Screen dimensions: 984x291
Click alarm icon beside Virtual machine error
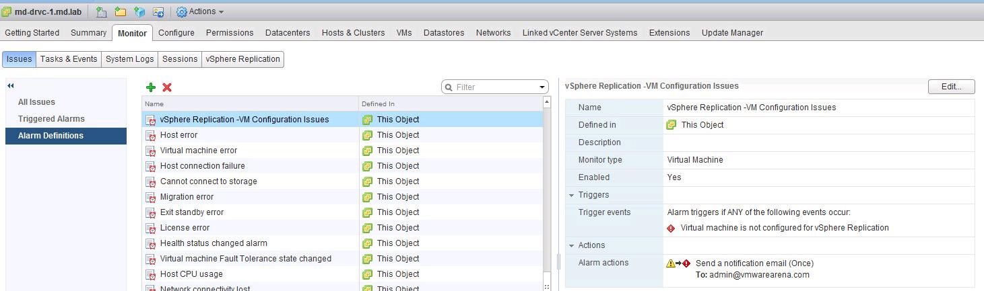click(151, 151)
